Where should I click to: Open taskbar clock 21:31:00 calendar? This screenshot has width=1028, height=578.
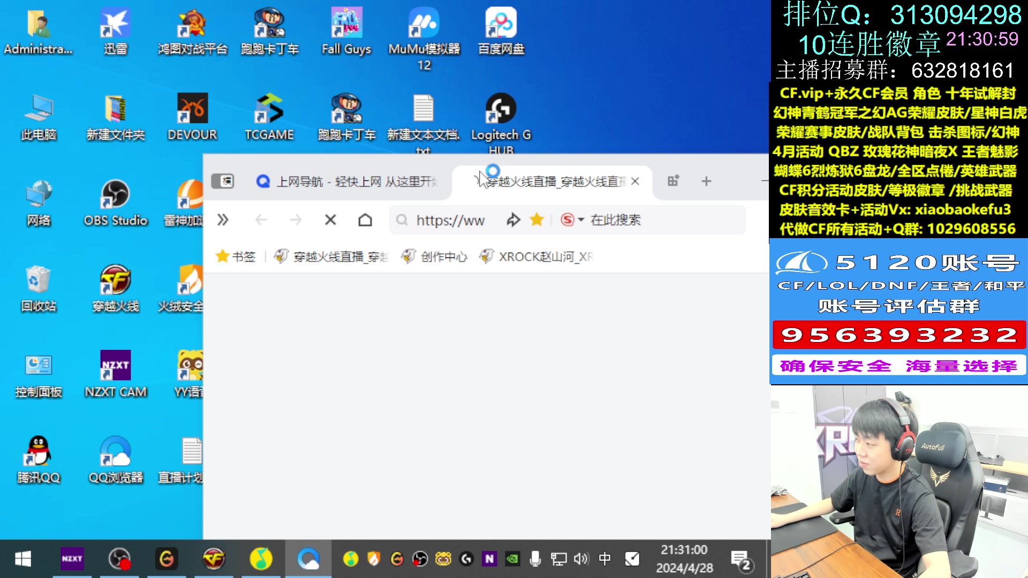pos(684,559)
